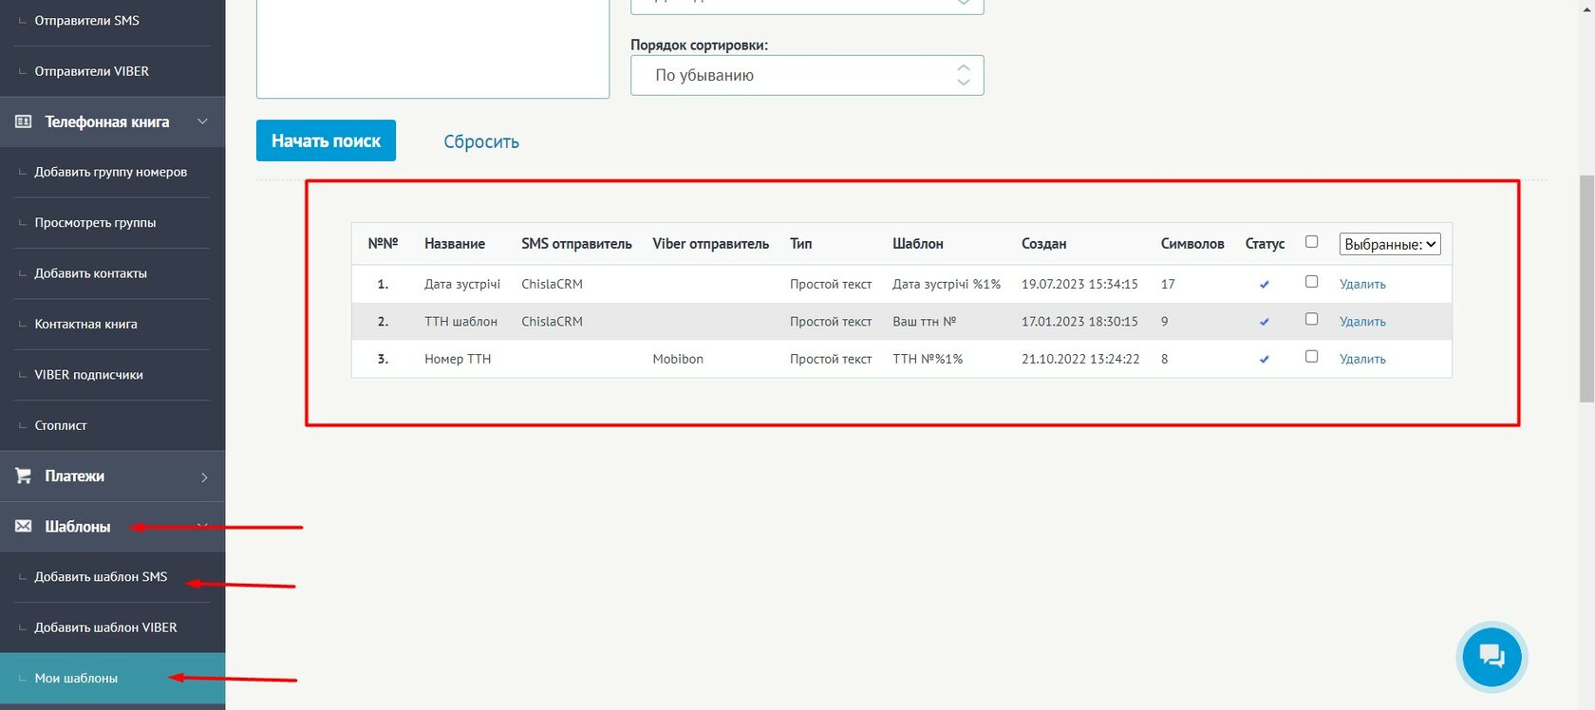Viewport: 1595px width, 710px height.
Task: Click template text Дата зустрічі %1%
Action: [x=947, y=284]
